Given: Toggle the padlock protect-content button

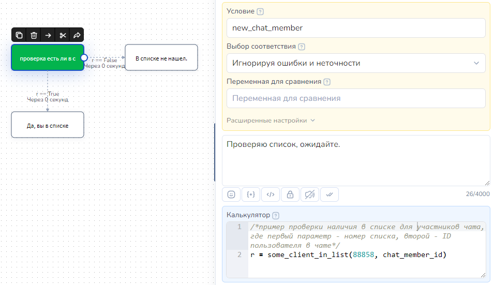Looking at the screenshot, I should point(290,194).
